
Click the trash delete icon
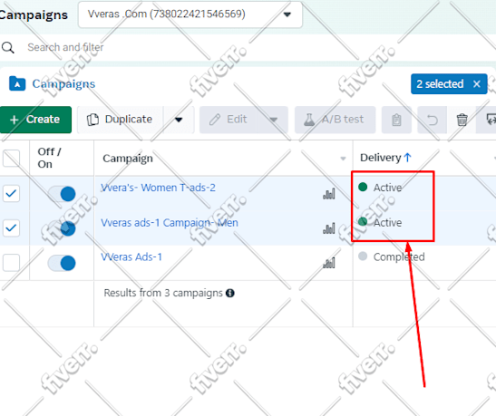[x=462, y=120]
